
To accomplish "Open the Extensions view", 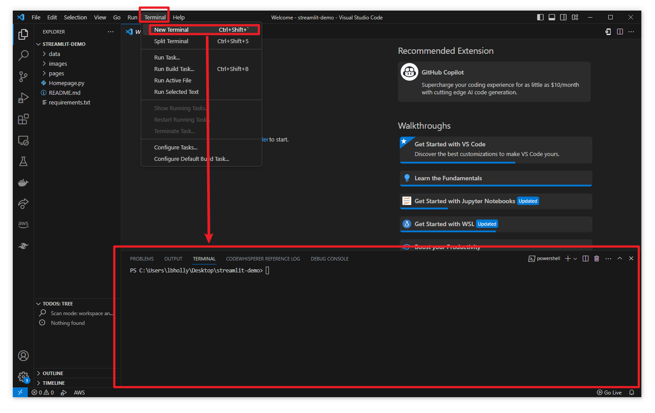I will (x=23, y=119).
